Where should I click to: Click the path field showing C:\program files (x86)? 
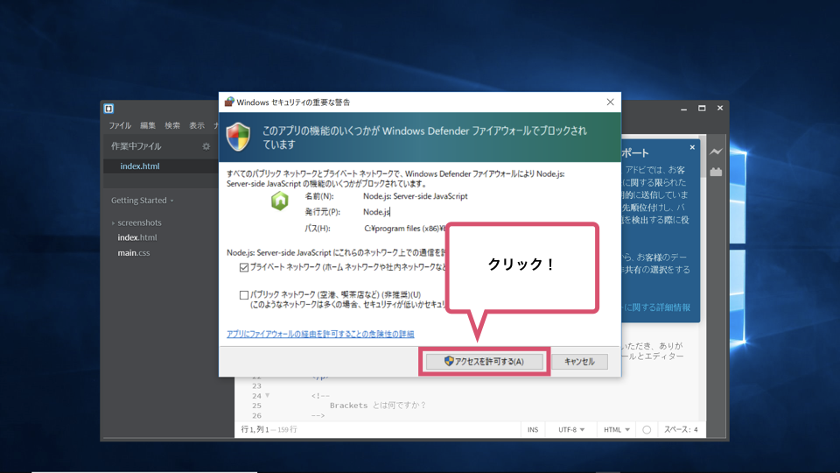click(404, 229)
